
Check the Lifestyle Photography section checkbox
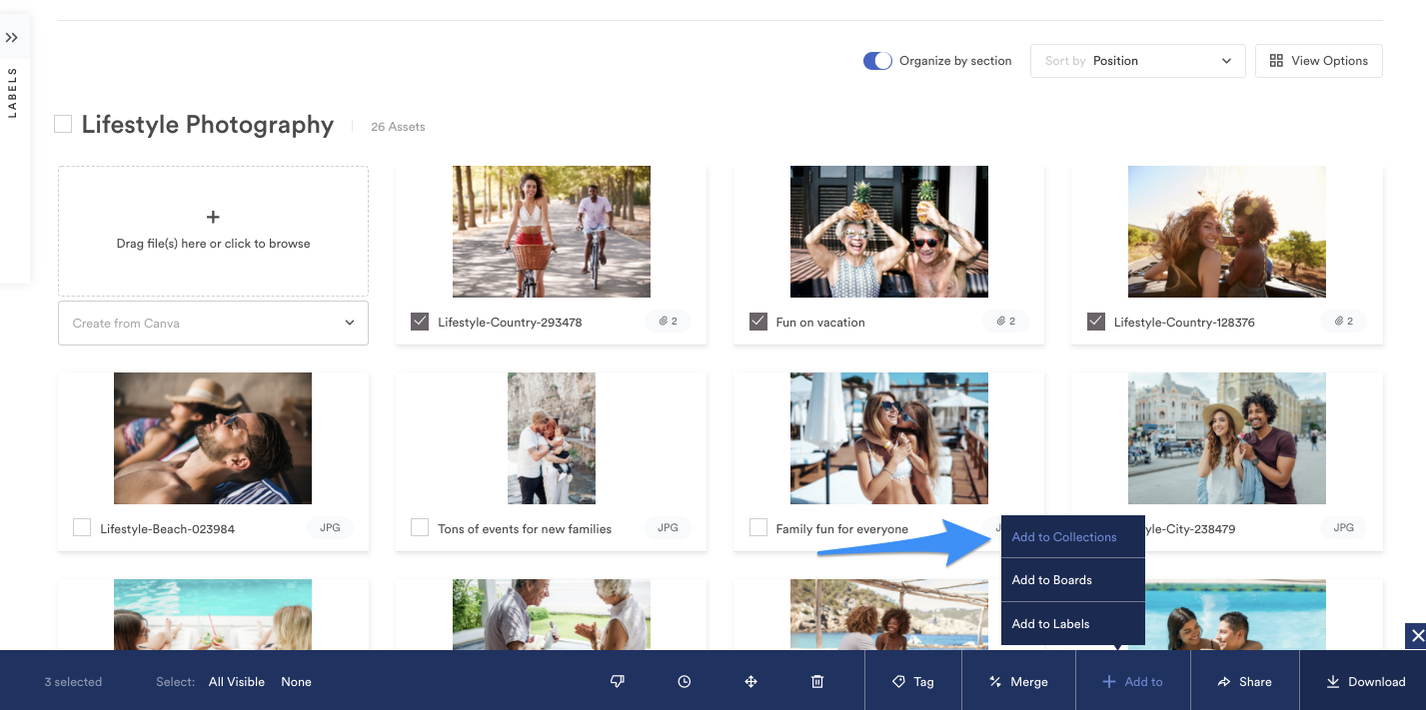tap(63, 124)
